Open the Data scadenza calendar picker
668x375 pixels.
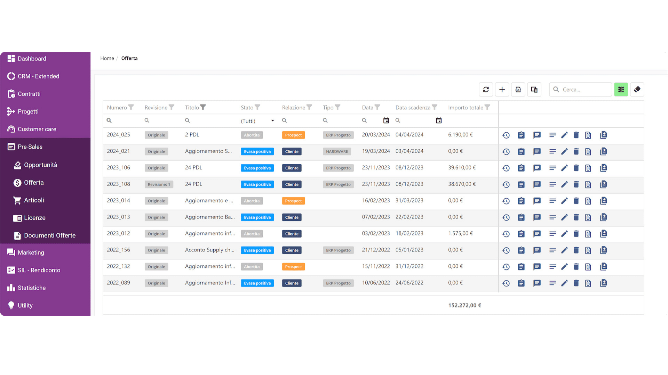point(439,120)
